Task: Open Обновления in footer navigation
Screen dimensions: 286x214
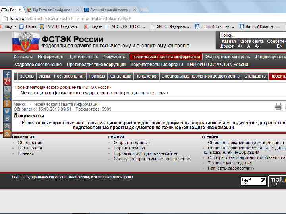Action: (x=30, y=143)
